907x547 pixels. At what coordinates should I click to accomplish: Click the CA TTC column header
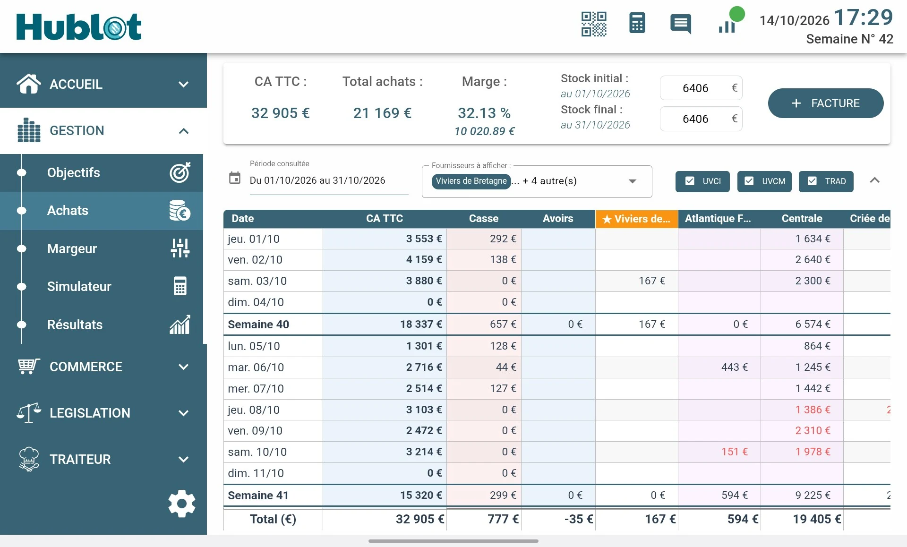385,218
